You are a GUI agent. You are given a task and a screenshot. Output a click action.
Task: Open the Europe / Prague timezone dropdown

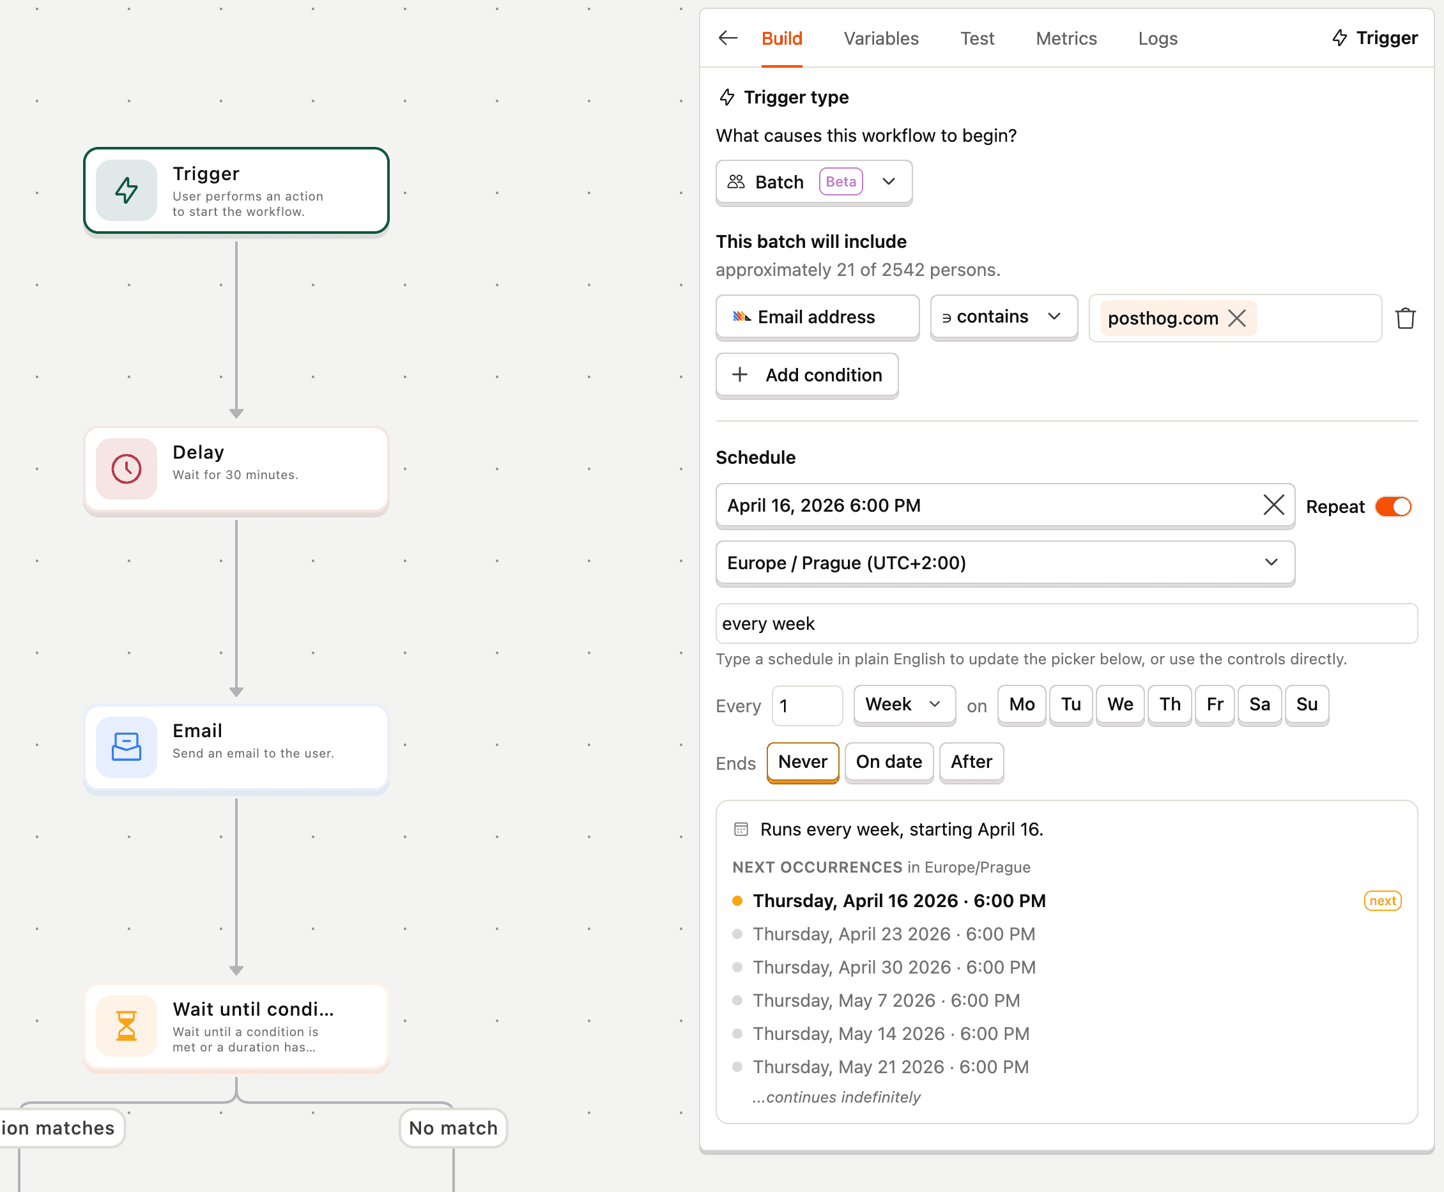pyautogui.click(x=1005, y=563)
